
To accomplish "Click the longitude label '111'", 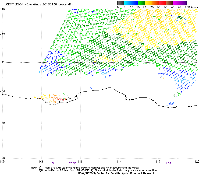I will pos(80,162).
